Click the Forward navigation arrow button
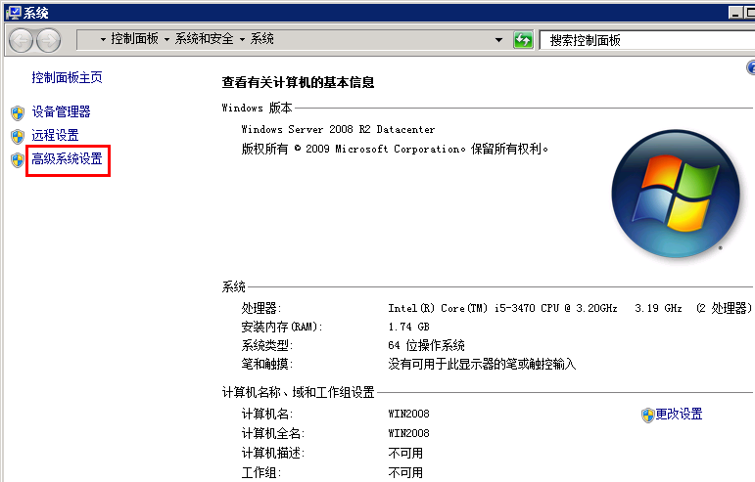755x482 pixels. tap(49, 40)
